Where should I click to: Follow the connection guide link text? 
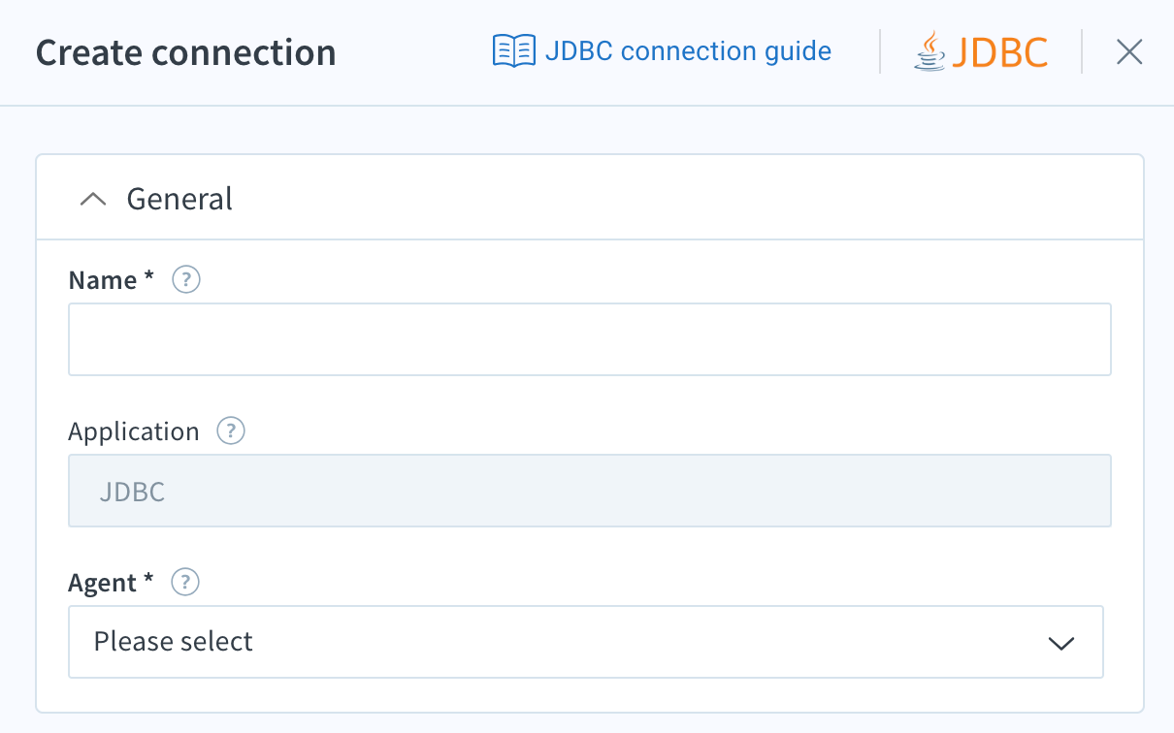pos(688,50)
